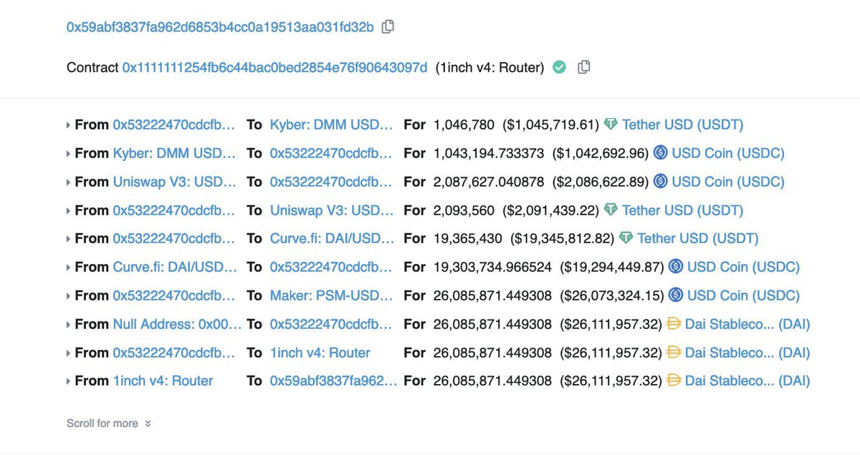Expand the Null Address transfer row arrow

tap(69, 325)
